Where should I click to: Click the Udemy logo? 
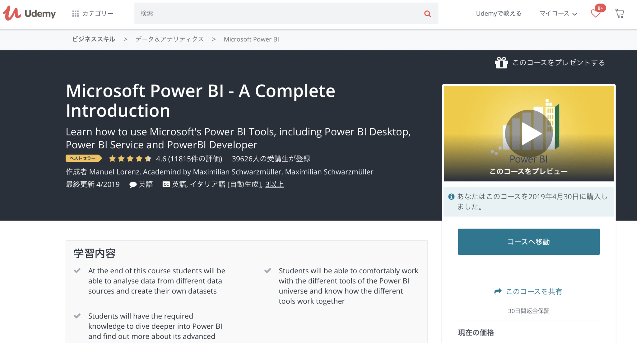(29, 13)
